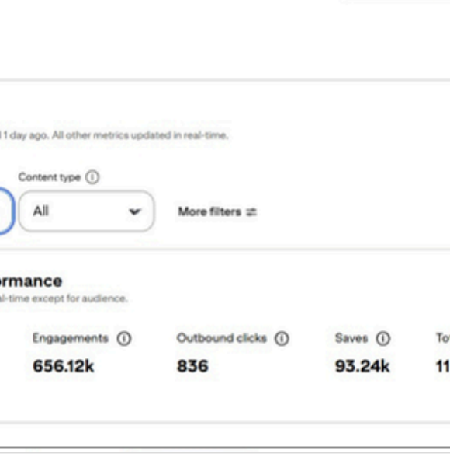The image size is (450, 457).
Task: Click the chevron arrow in Content type dropdown
Action: (135, 211)
